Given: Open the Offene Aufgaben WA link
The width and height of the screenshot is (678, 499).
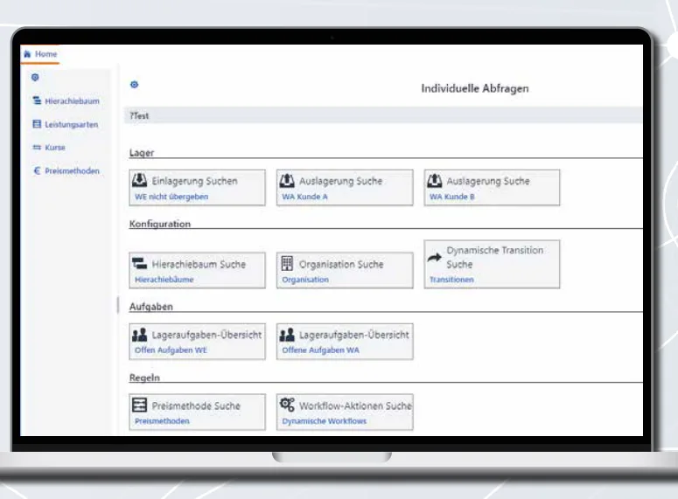Looking at the screenshot, I should [x=320, y=350].
